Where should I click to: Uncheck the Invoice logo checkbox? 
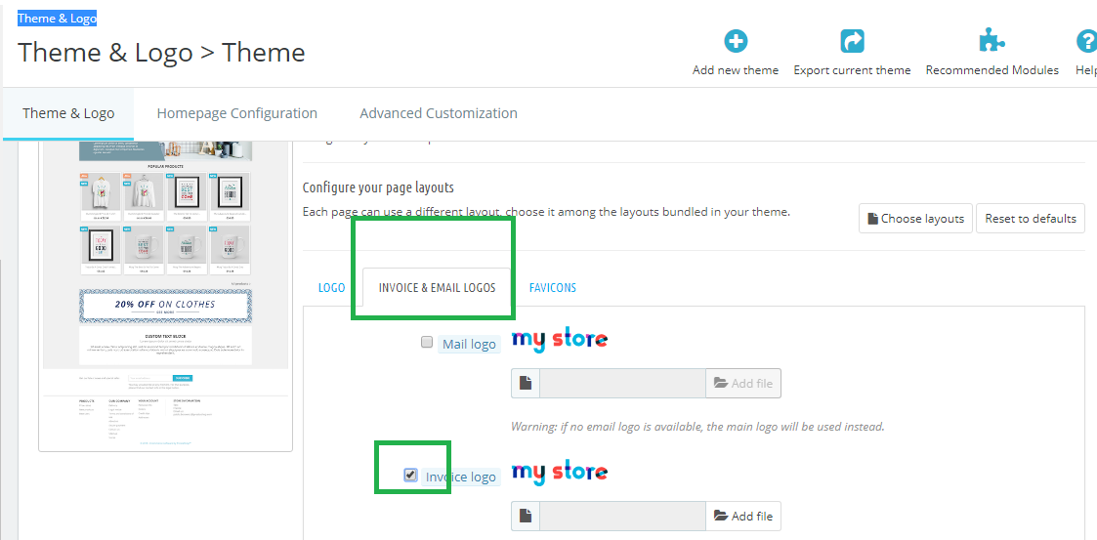[410, 475]
